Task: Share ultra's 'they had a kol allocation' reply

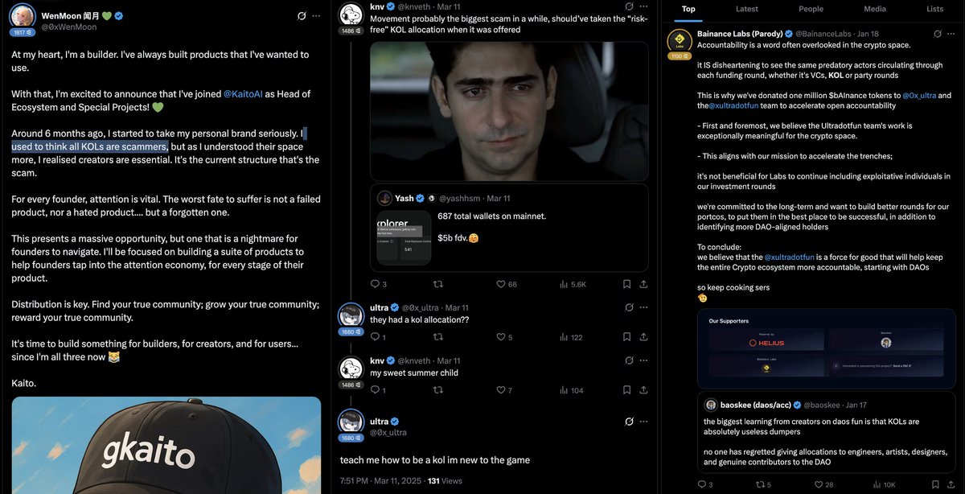Action: (644, 337)
